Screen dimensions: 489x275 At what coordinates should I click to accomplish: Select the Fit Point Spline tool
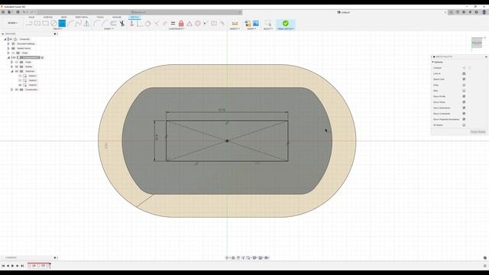tap(78, 24)
